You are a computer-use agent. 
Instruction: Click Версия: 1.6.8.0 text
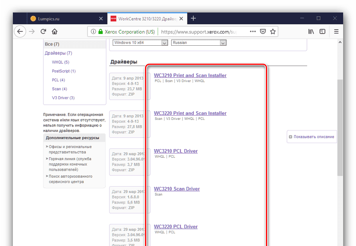(126, 197)
